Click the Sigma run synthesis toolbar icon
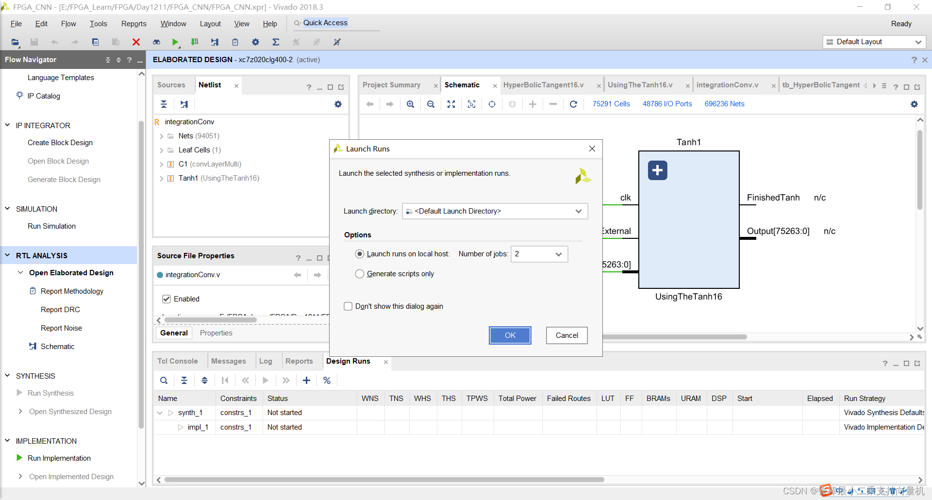This screenshot has height=500, width=932. tap(276, 42)
